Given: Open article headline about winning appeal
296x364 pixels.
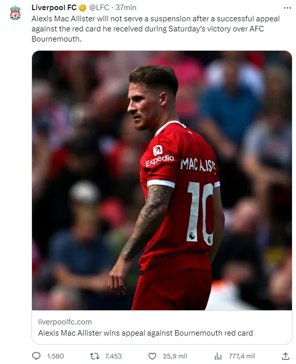Looking at the screenshot, I should (x=145, y=333).
